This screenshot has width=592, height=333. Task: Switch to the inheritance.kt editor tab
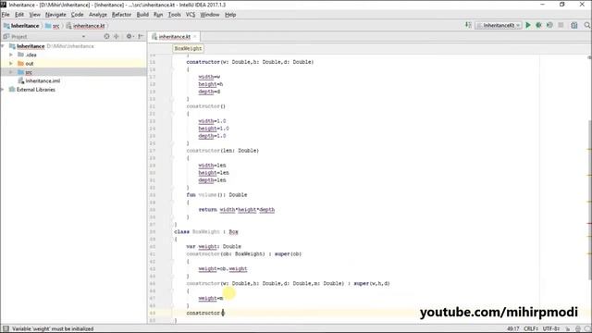pyautogui.click(x=174, y=37)
